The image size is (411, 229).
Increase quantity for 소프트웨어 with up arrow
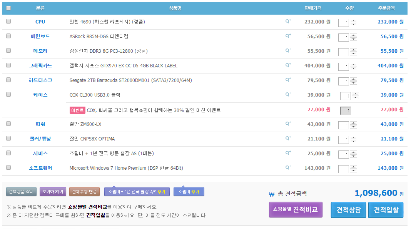(354, 167)
